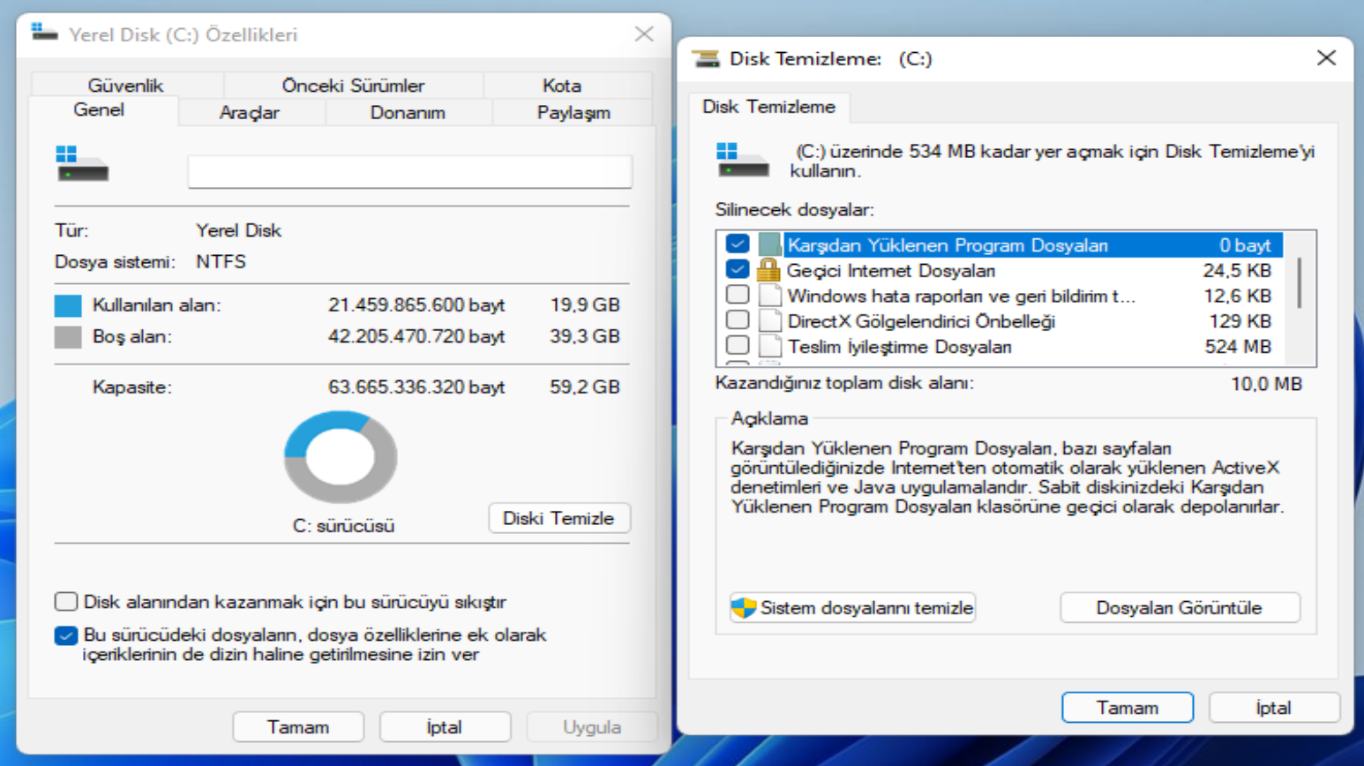Screen dimensions: 1364x766
Task: Uncheck Karşıdan Yüklenen Program Dosyaları checkbox
Action: 738,244
